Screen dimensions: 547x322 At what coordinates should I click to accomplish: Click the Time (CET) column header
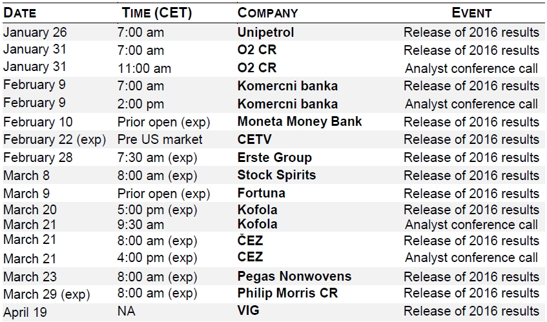(157, 13)
